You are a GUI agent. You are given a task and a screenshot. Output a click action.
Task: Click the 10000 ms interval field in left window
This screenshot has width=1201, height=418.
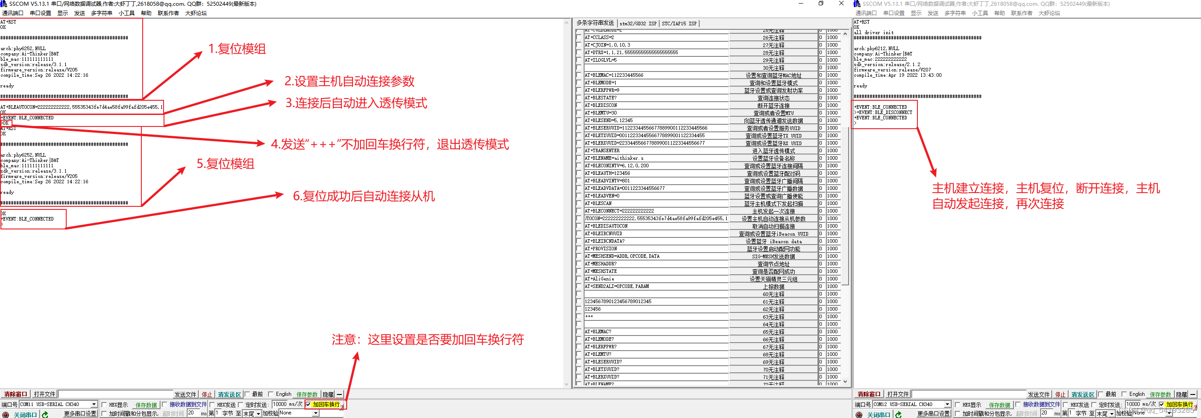pyautogui.click(x=280, y=405)
